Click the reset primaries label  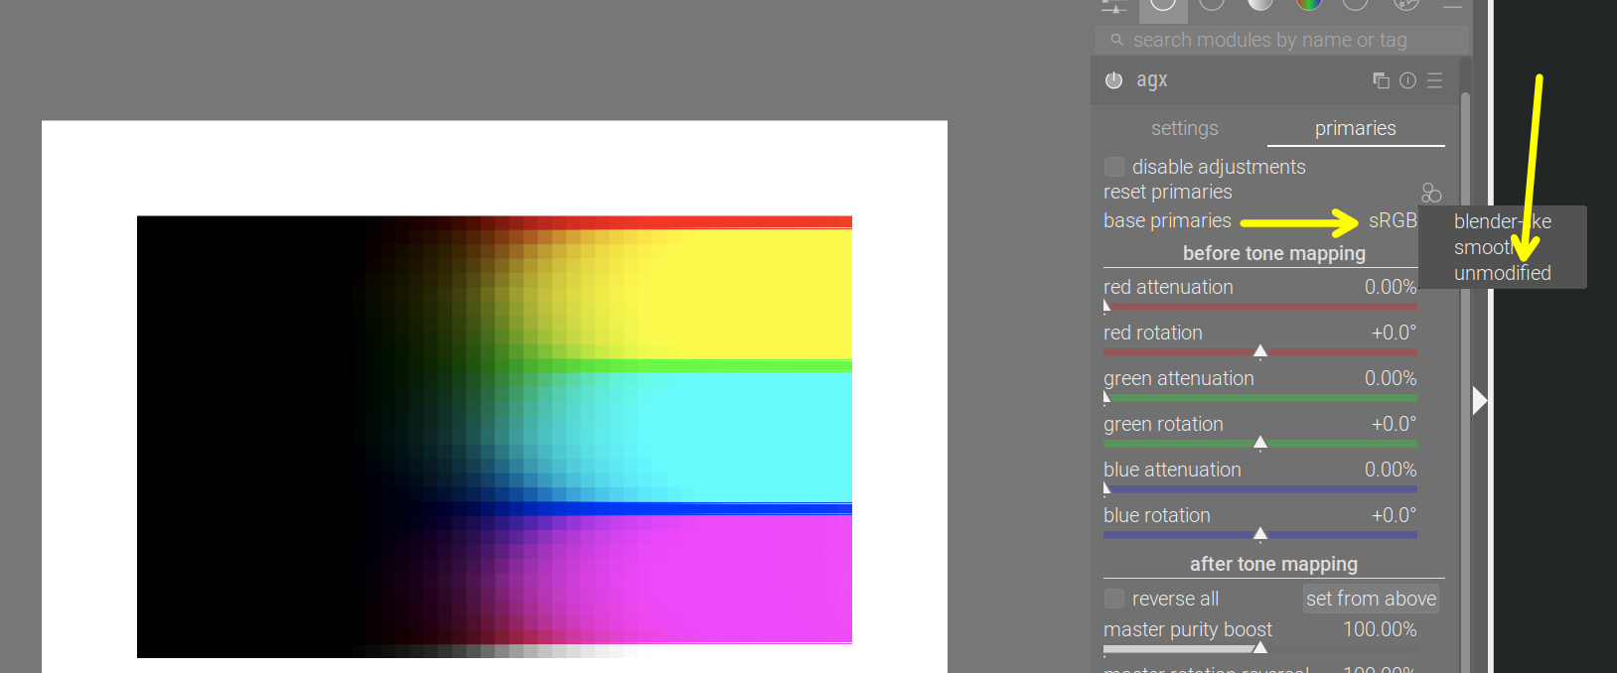pyautogui.click(x=1167, y=192)
